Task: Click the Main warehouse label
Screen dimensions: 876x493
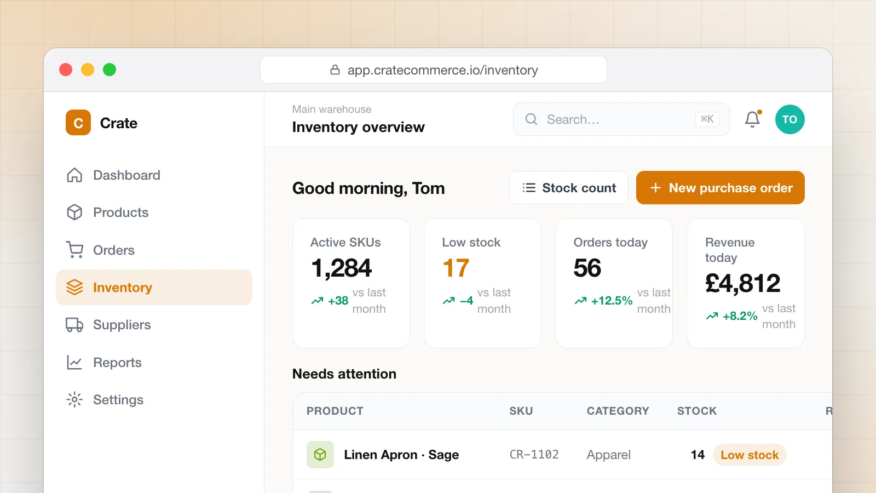Action: tap(332, 110)
